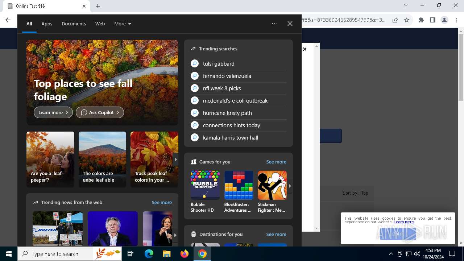The width and height of the screenshot is (464, 261).
Task: Open Chrome profile avatar
Action: (x=444, y=20)
